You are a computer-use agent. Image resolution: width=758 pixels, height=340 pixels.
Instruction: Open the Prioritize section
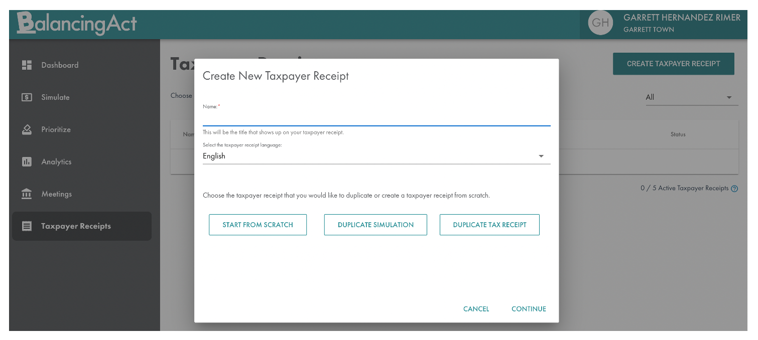[x=82, y=129]
